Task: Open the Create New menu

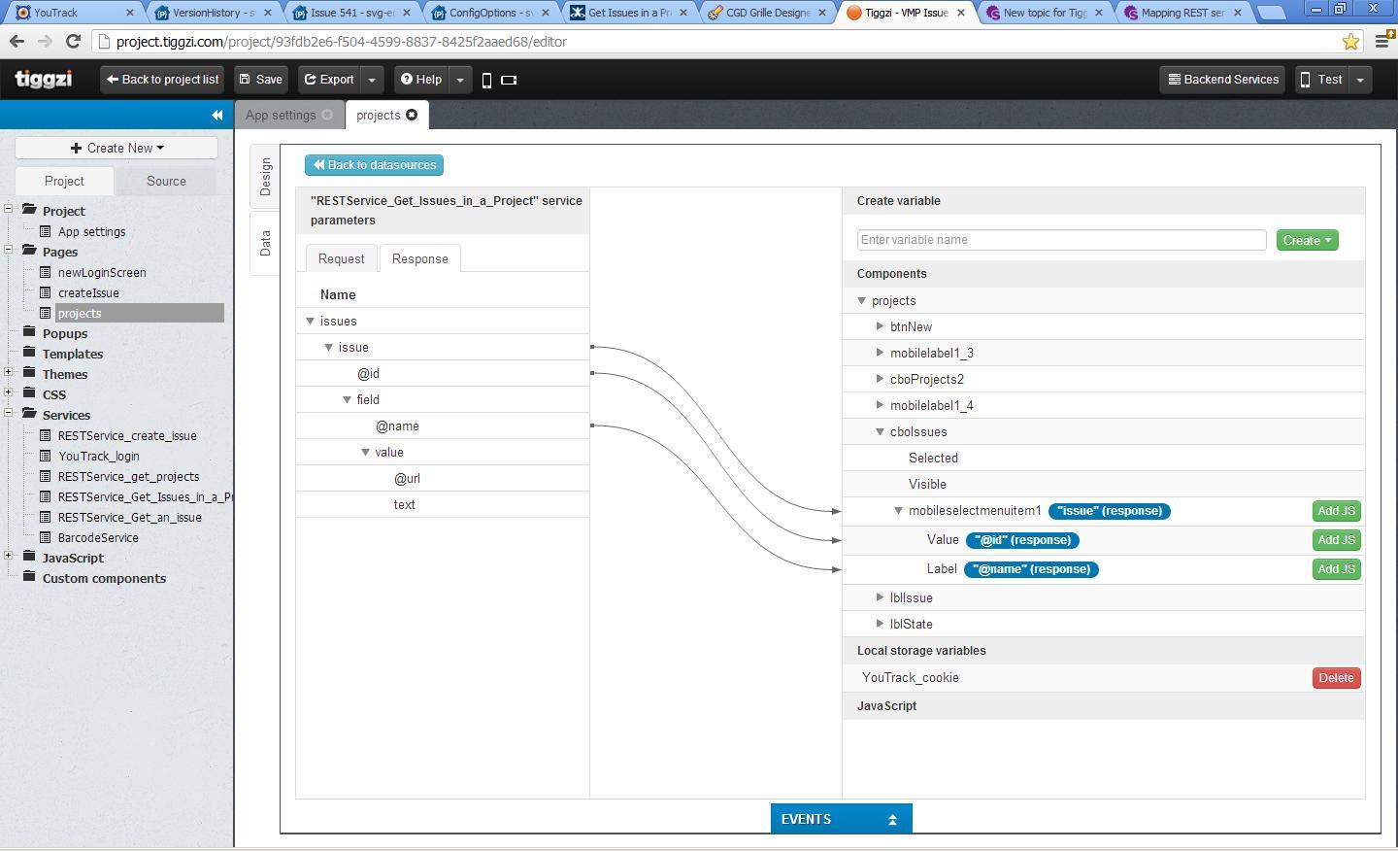Action: (x=116, y=148)
